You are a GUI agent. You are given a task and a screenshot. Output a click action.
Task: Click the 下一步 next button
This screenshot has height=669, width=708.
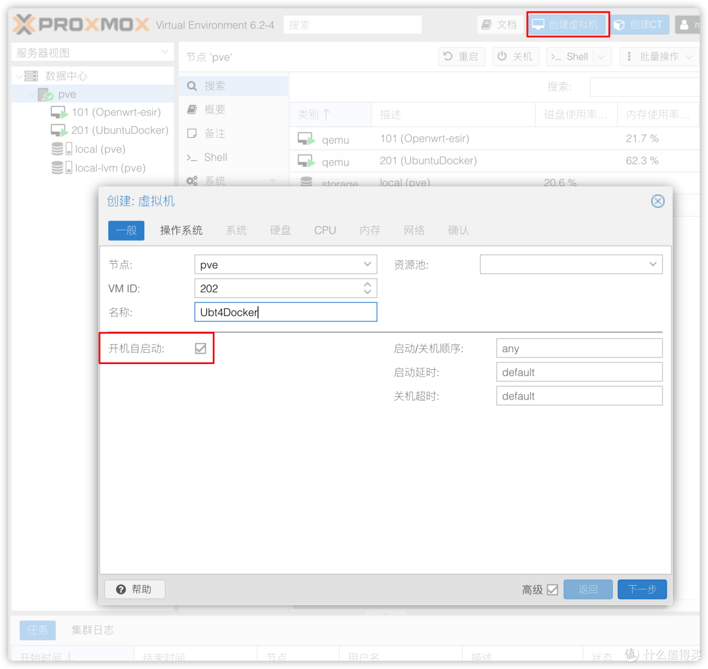point(642,589)
